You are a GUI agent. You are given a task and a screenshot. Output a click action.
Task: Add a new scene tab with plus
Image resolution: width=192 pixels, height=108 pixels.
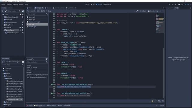tap(76, 8)
